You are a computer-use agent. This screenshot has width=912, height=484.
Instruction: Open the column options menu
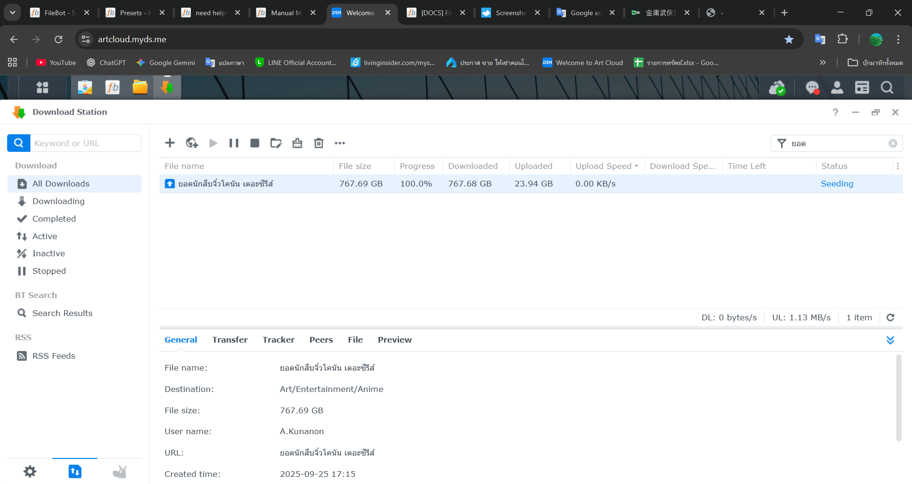(x=898, y=166)
